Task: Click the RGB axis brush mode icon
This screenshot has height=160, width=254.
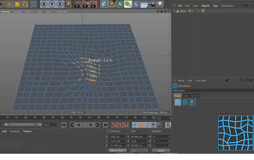Action: tap(193, 102)
